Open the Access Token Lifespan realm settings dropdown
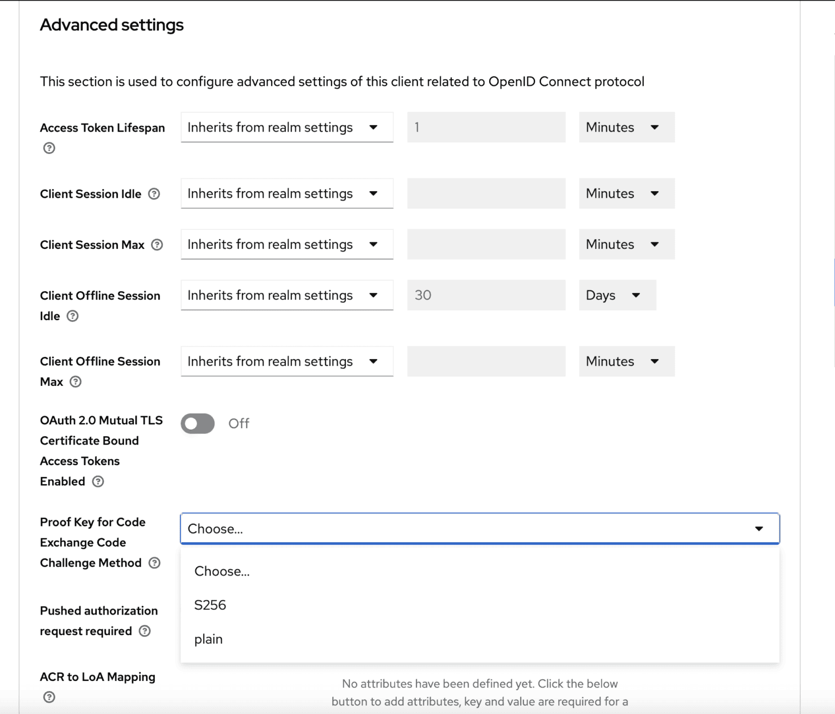 coord(286,127)
